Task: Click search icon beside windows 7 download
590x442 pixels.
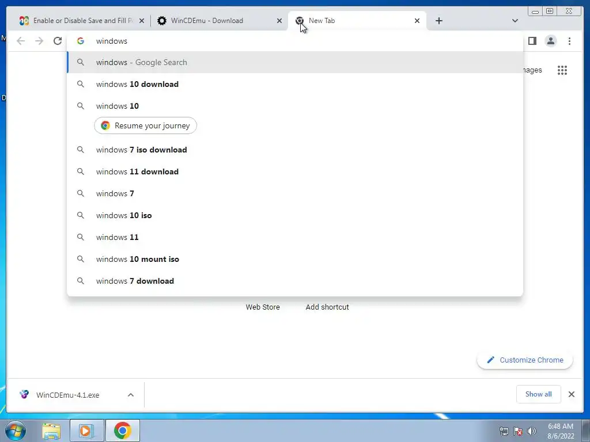Action: 81,281
